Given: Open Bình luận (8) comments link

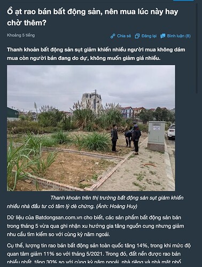Looking at the screenshot, I should 178,36.
